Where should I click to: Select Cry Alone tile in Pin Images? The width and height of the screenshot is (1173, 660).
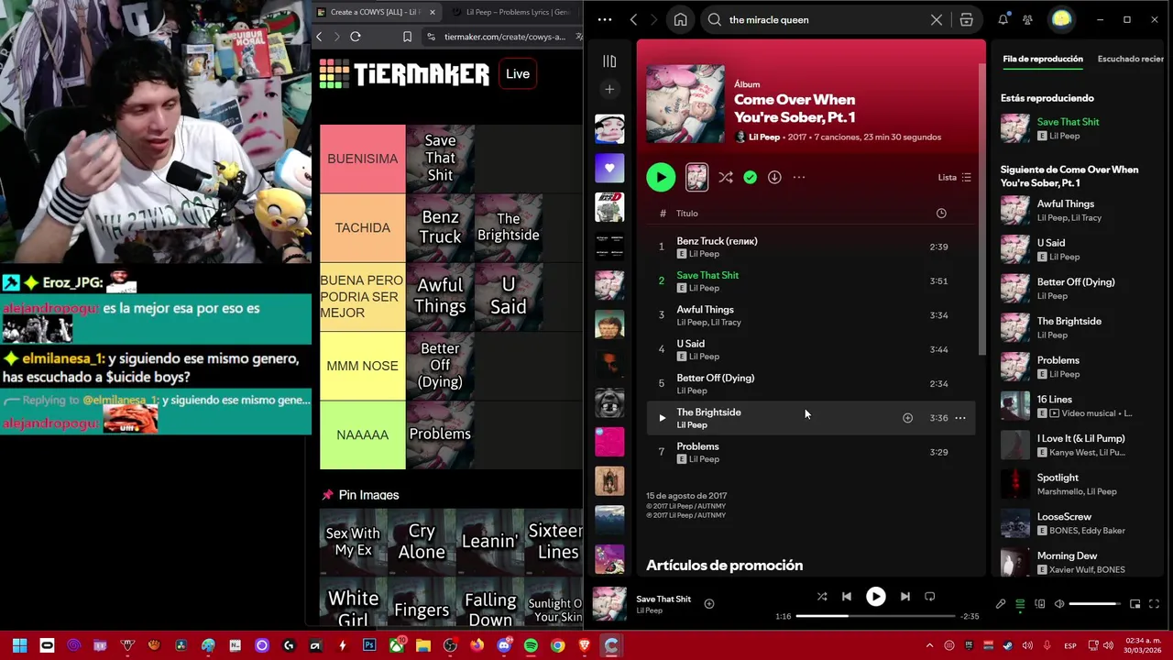click(x=422, y=542)
